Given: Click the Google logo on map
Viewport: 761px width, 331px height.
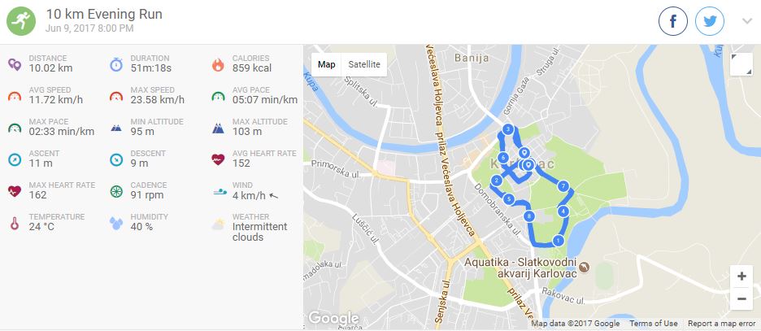Looking at the screenshot, I should (x=333, y=318).
